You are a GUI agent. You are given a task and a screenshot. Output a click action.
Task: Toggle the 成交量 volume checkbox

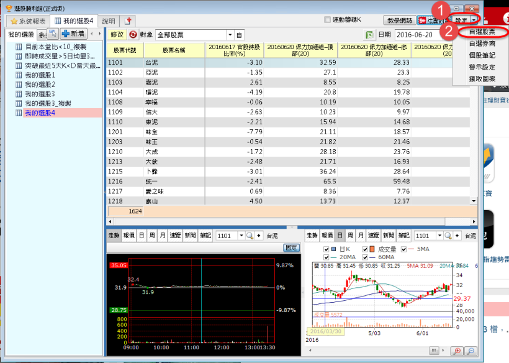click(x=364, y=249)
